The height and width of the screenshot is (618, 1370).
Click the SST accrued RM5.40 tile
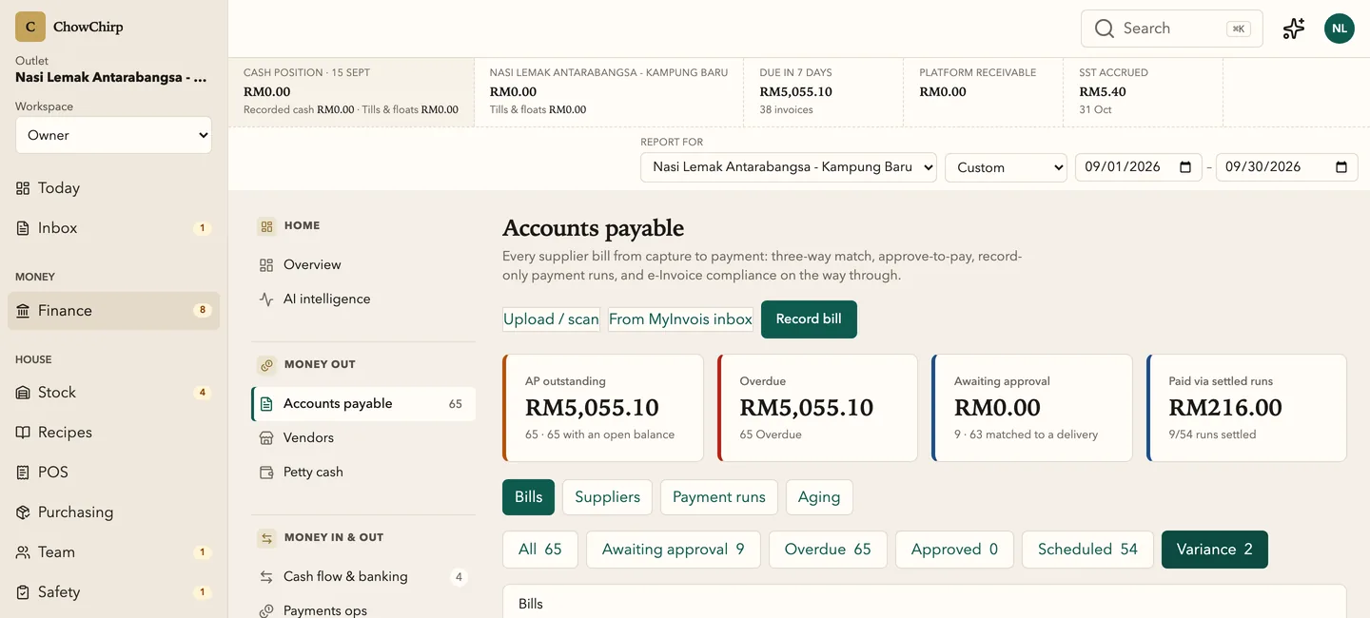1143,92
